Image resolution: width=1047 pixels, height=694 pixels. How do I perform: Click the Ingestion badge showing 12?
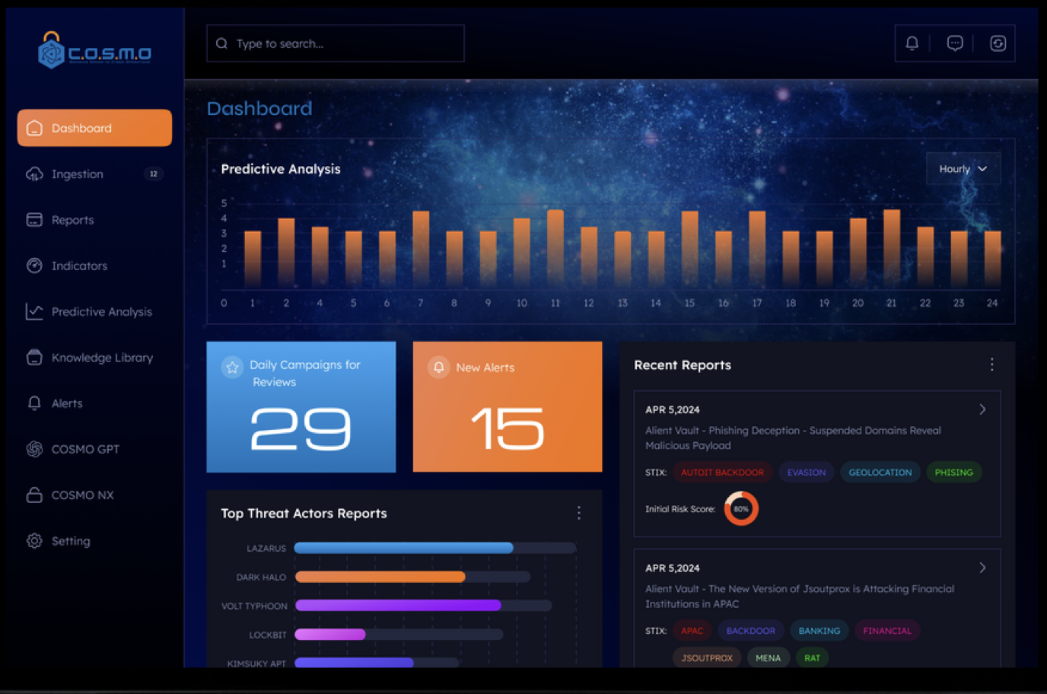154,173
